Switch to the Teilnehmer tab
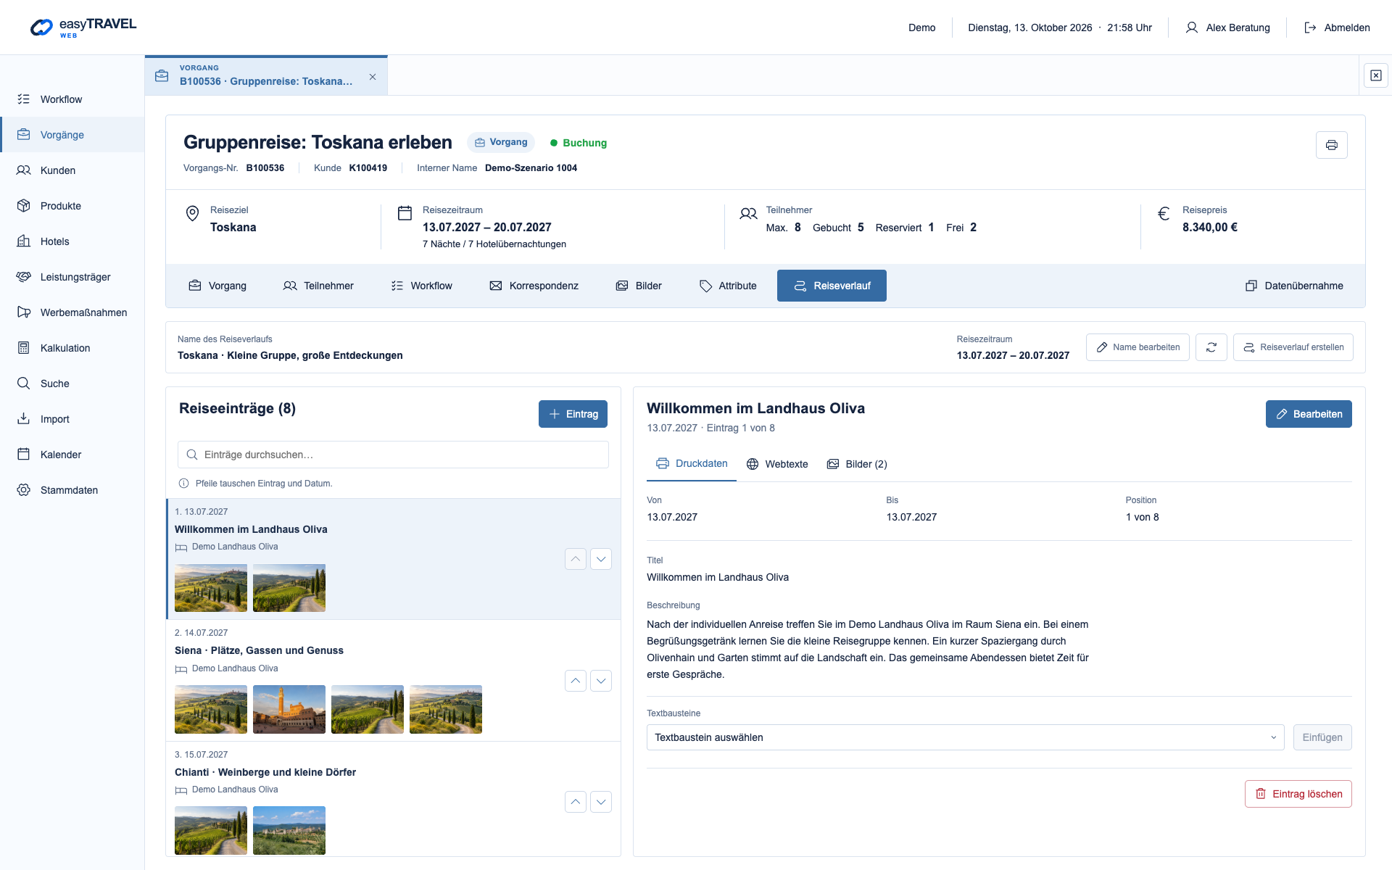 [318, 286]
